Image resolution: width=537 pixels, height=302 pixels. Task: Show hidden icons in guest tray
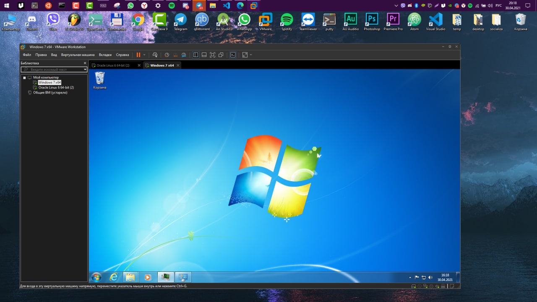pos(410,277)
